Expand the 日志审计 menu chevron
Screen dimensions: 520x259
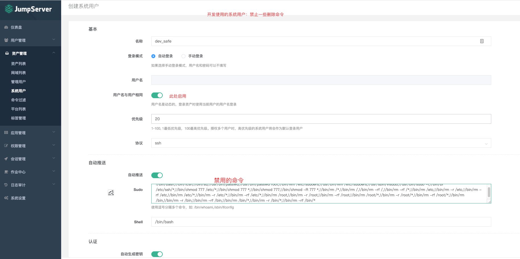54,184
